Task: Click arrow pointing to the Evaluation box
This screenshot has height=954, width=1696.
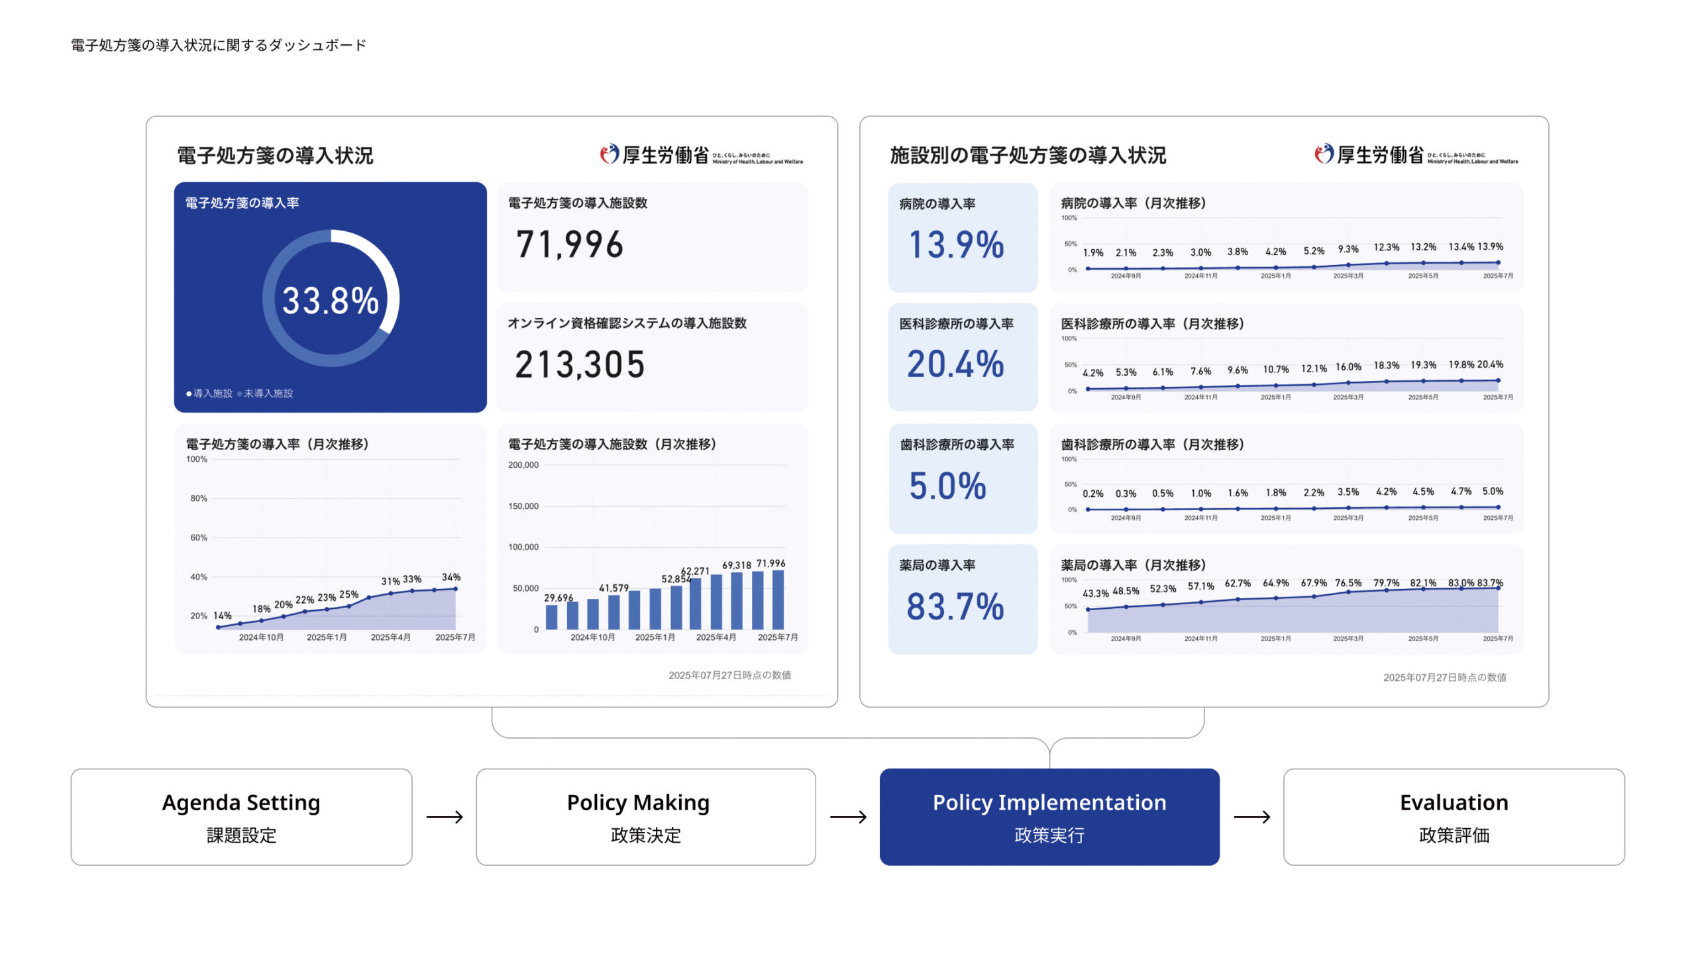Action: (x=1251, y=817)
